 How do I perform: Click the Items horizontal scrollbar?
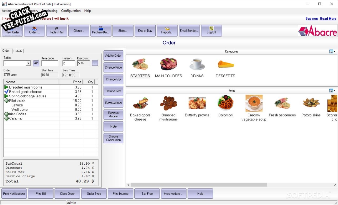(x=199, y=185)
